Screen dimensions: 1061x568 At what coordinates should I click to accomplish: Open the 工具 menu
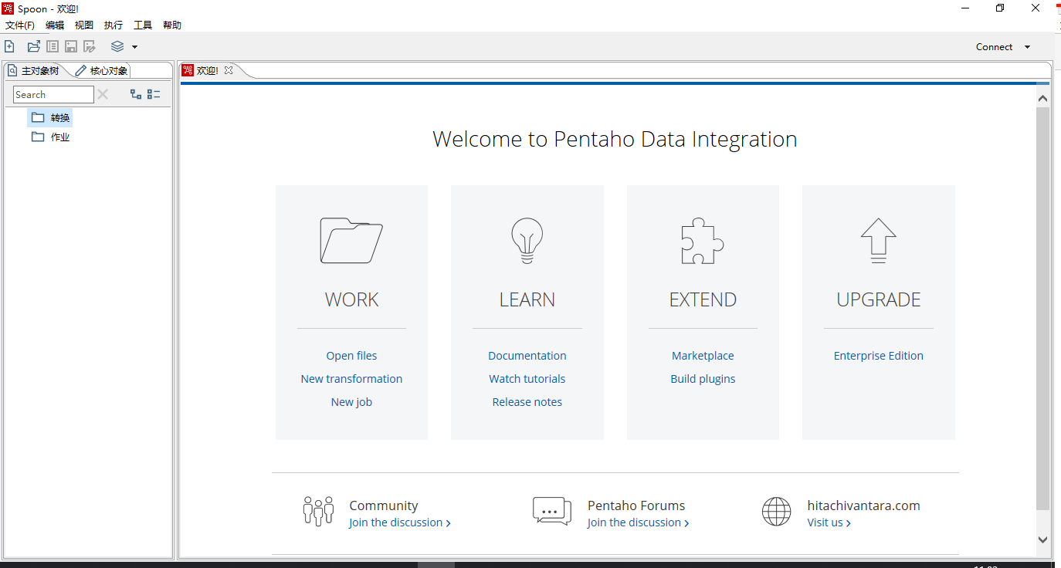tap(143, 25)
